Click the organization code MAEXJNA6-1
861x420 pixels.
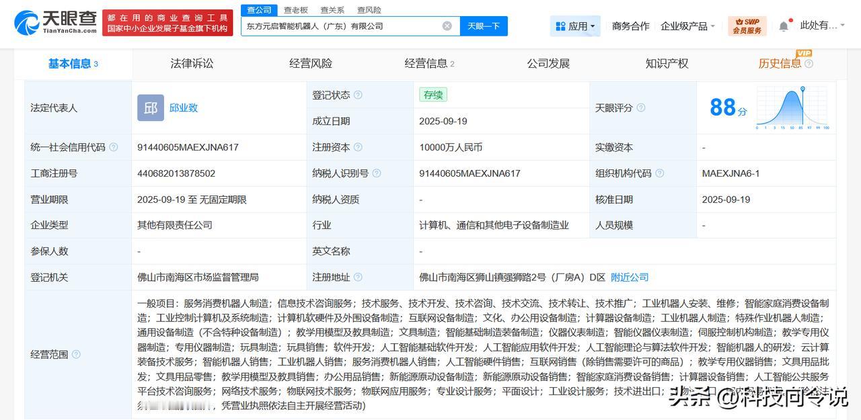[x=731, y=173]
